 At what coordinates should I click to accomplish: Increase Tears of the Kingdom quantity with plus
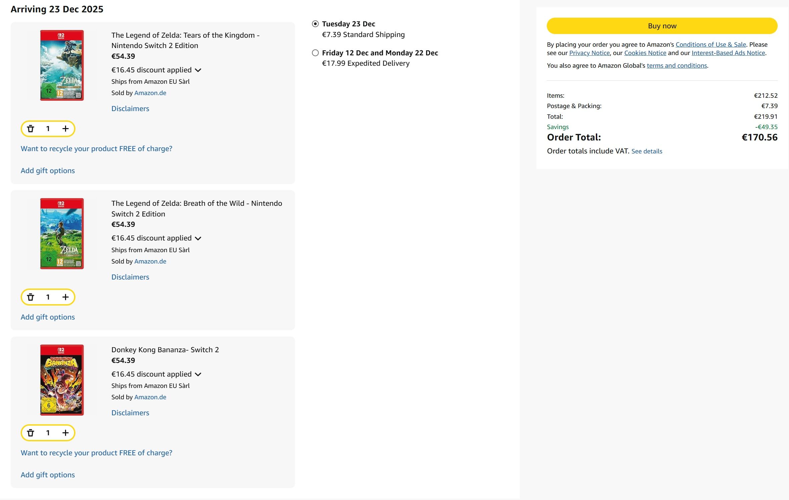pos(65,129)
